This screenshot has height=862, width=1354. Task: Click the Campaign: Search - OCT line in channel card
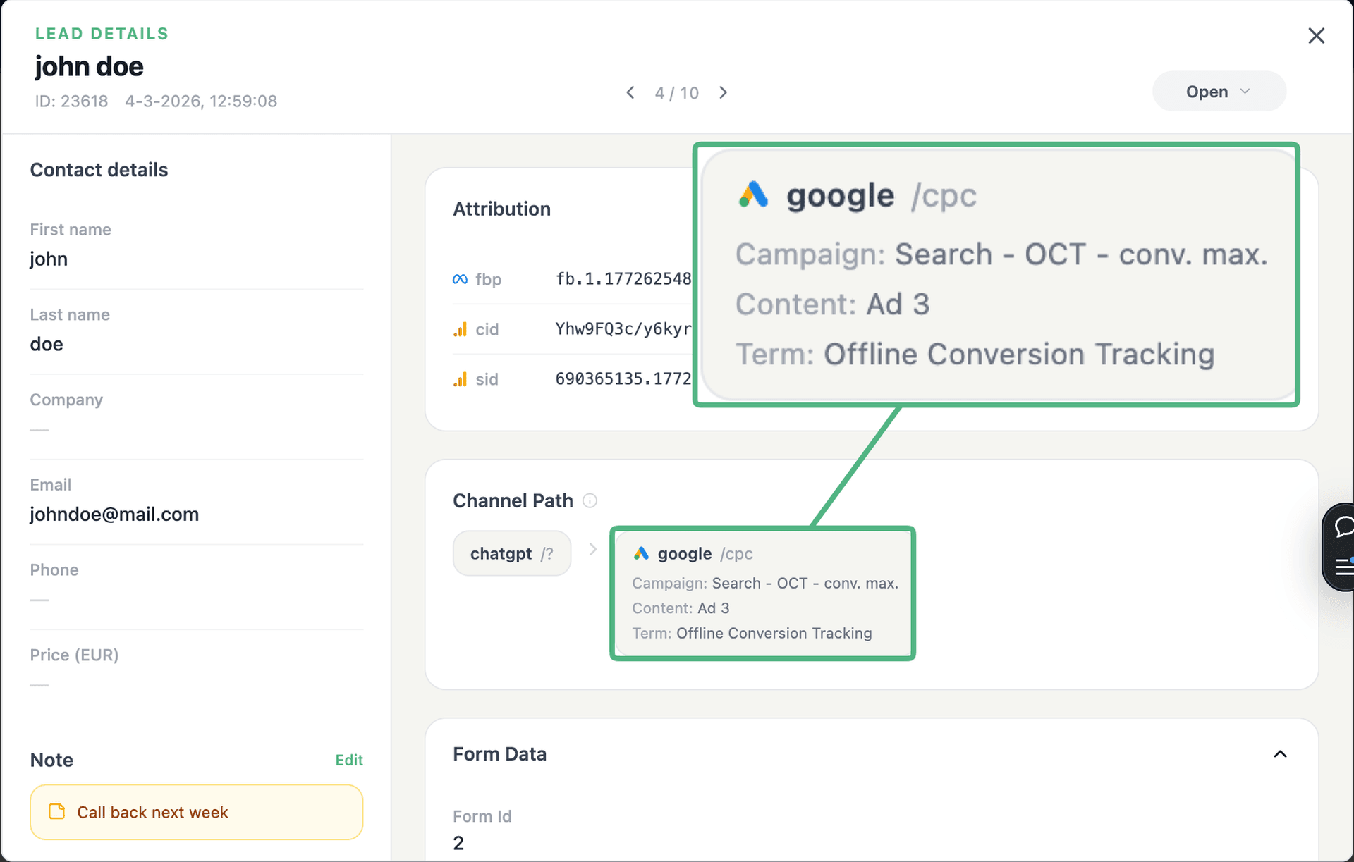(x=765, y=583)
